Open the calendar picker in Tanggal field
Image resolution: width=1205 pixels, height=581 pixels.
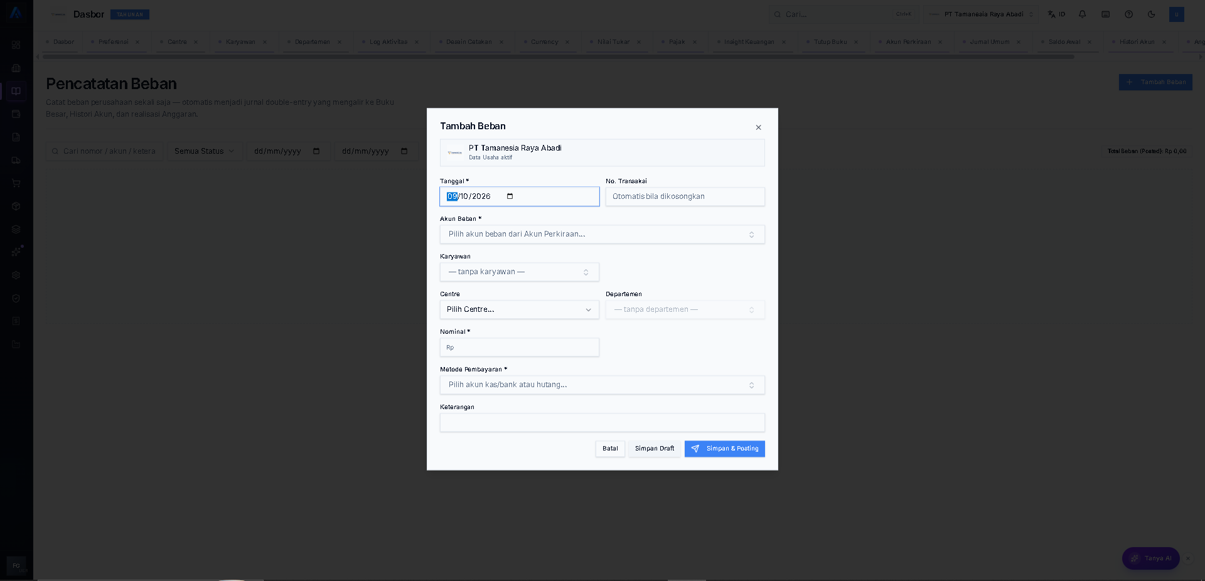pyautogui.click(x=510, y=196)
